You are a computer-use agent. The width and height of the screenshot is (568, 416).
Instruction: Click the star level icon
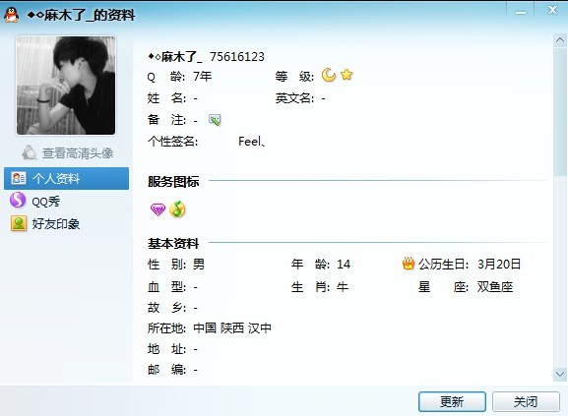pos(347,75)
